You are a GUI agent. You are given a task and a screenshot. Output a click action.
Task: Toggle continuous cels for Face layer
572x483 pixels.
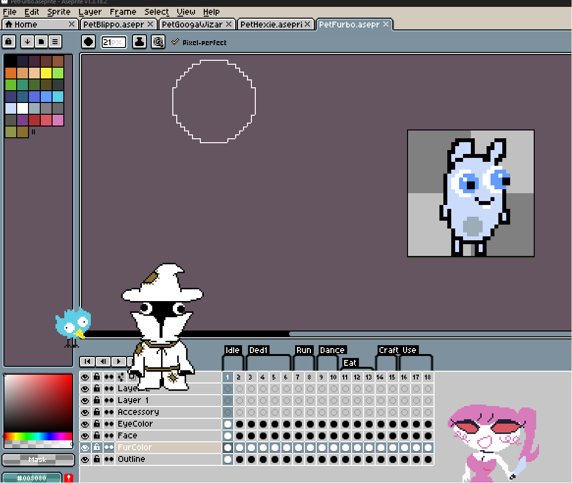tap(109, 435)
